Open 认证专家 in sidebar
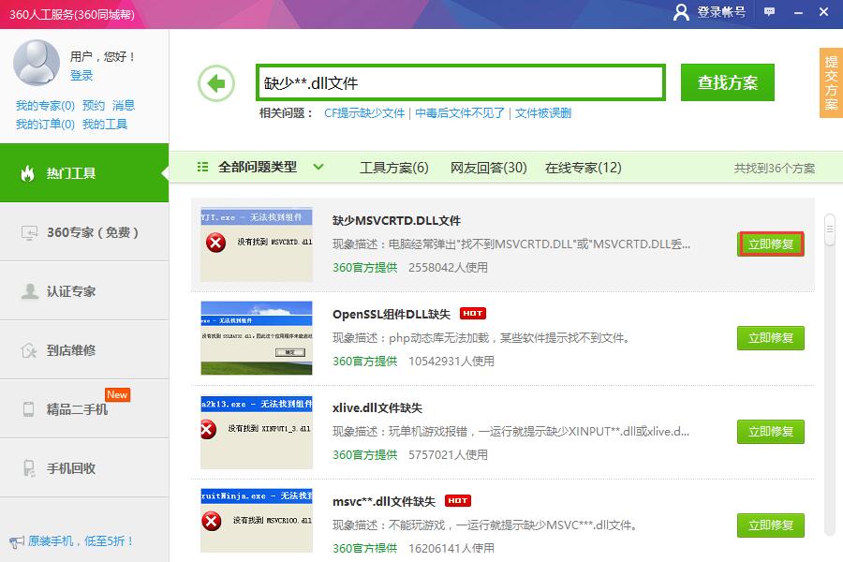This screenshot has width=843, height=562. 84,291
